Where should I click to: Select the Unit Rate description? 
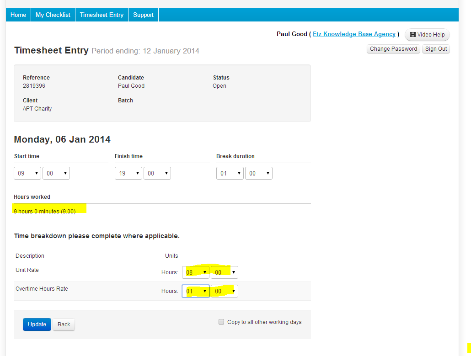click(27, 270)
